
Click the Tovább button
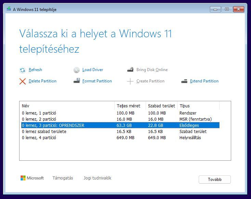pos(215,180)
